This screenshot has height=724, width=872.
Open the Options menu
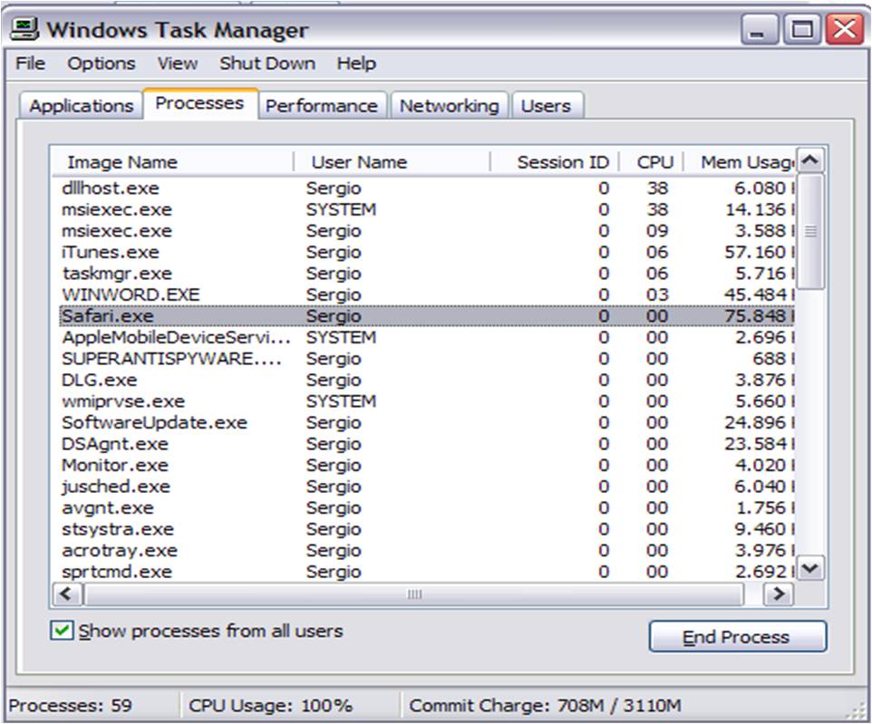[x=102, y=63]
